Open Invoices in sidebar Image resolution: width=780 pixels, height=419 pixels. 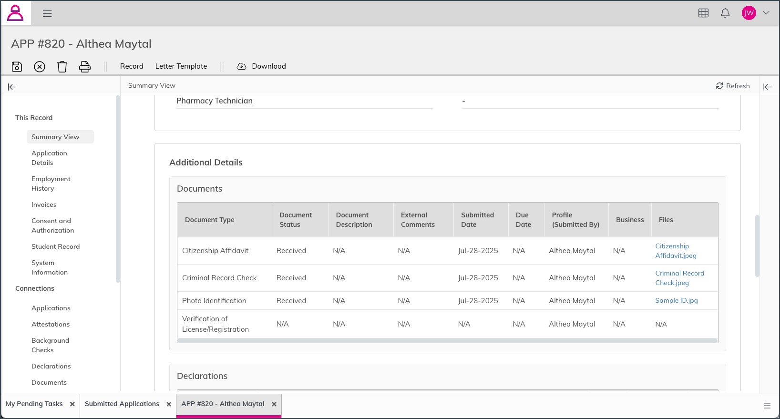44,204
